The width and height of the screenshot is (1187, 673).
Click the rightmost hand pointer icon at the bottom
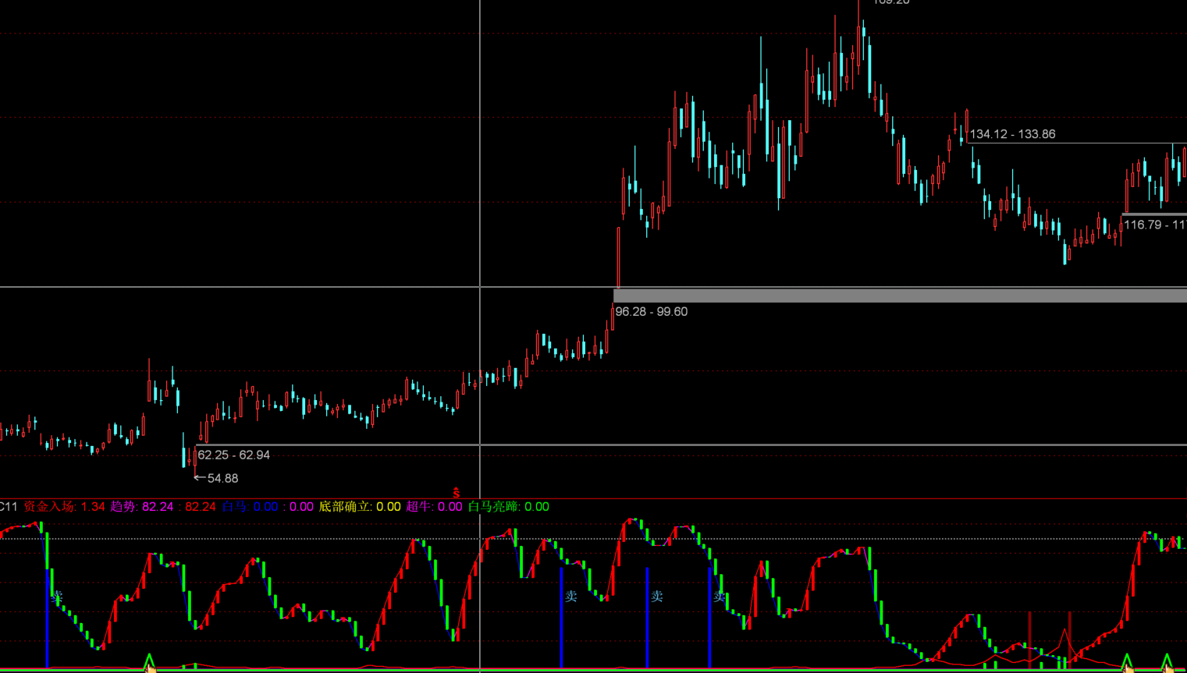[1168, 667]
